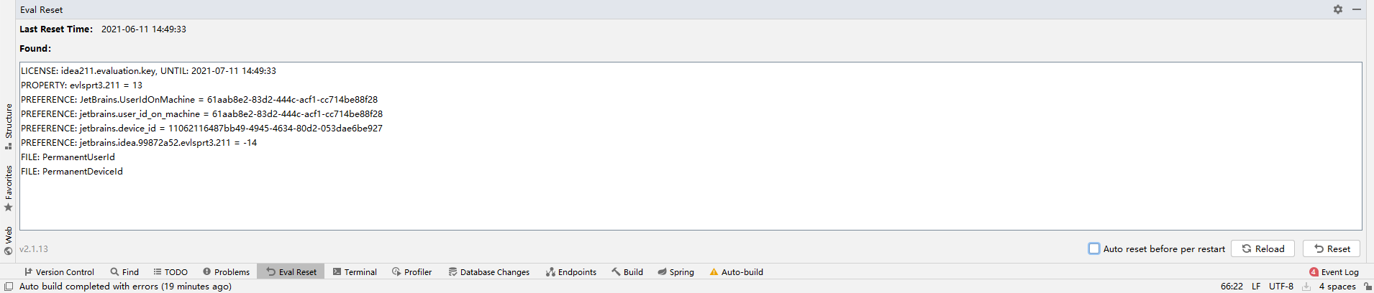The height and width of the screenshot is (293, 1374).
Task: Enable Auto reset before per restart
Action: (x=1094, y=248)
